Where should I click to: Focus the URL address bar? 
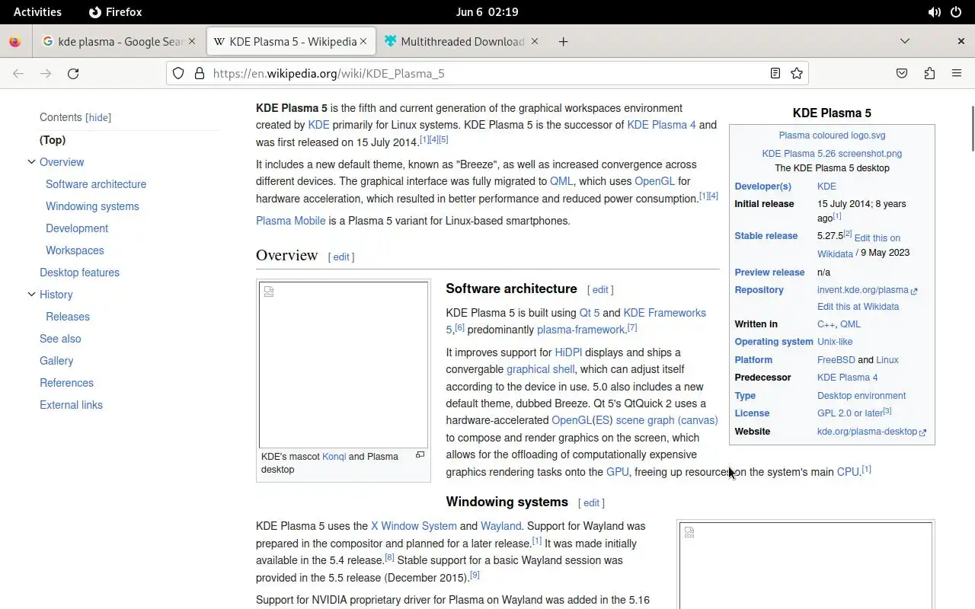pyautogui.click(x=487, y=73)
